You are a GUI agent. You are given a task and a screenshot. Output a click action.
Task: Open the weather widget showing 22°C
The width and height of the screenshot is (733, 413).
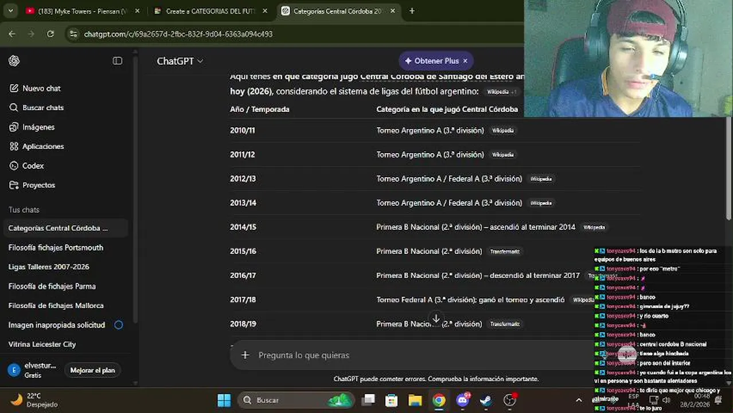click(34, 400)
